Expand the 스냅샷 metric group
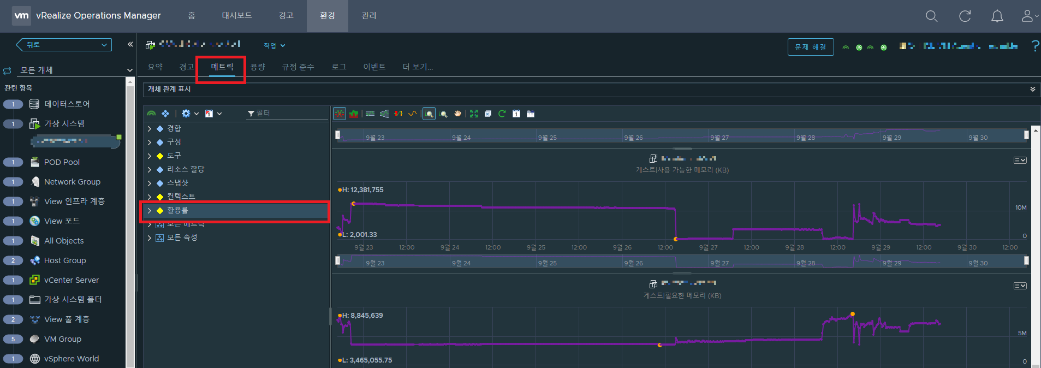 (x=150, y=183)
